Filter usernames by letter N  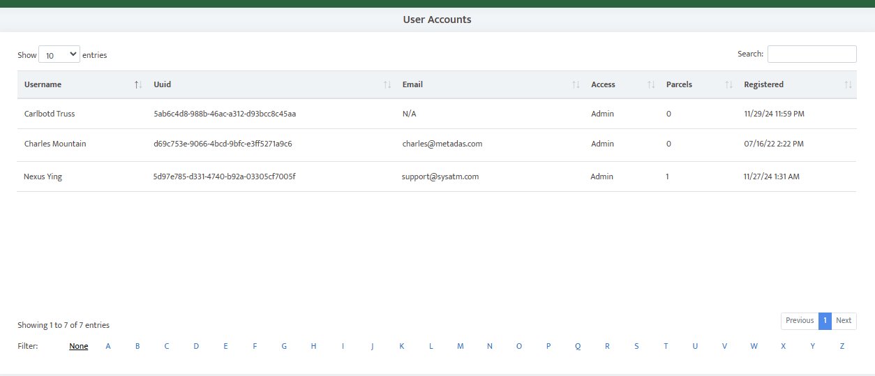click(490, 346)
